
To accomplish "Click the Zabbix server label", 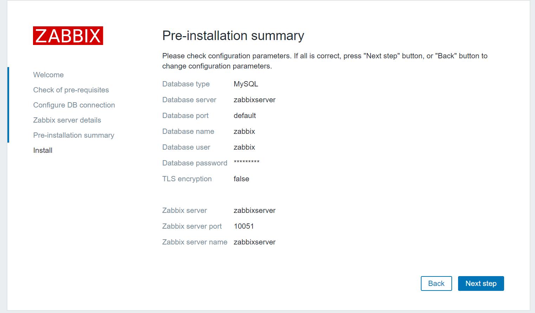I will [184, 210].
